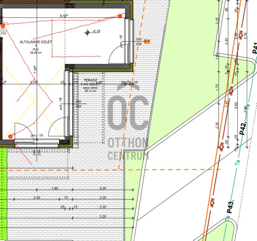Click the orange dot at bottom left of room

click(10, 136)
